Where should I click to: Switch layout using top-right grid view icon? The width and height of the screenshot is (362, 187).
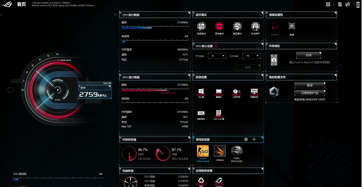tap(328, 5)
